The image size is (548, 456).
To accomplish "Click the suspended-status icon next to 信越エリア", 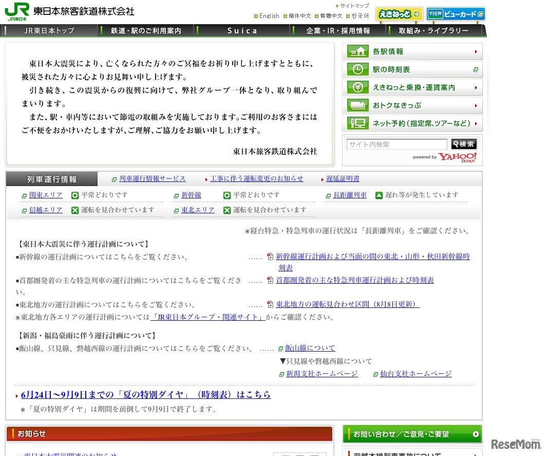I will coord(75,210).
